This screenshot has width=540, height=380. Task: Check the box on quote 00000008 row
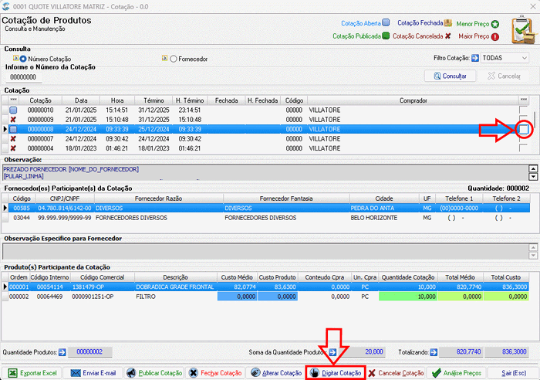[524, 129]
